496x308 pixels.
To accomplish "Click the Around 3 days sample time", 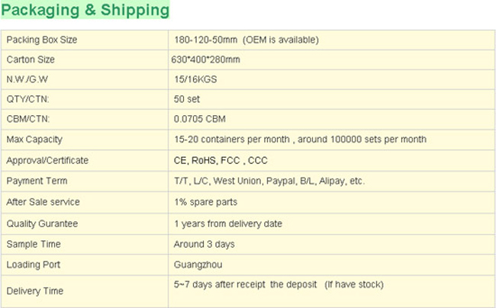I will (205, 244).
